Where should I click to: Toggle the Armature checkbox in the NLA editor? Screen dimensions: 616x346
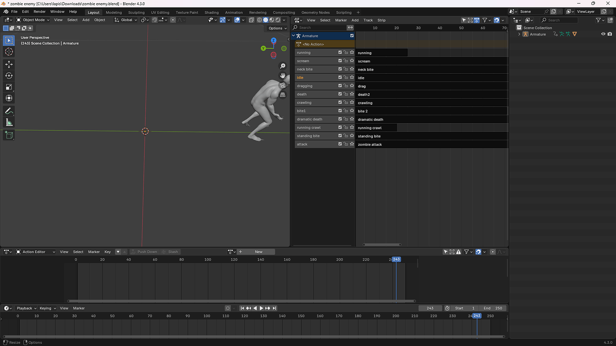coord(352,36)
